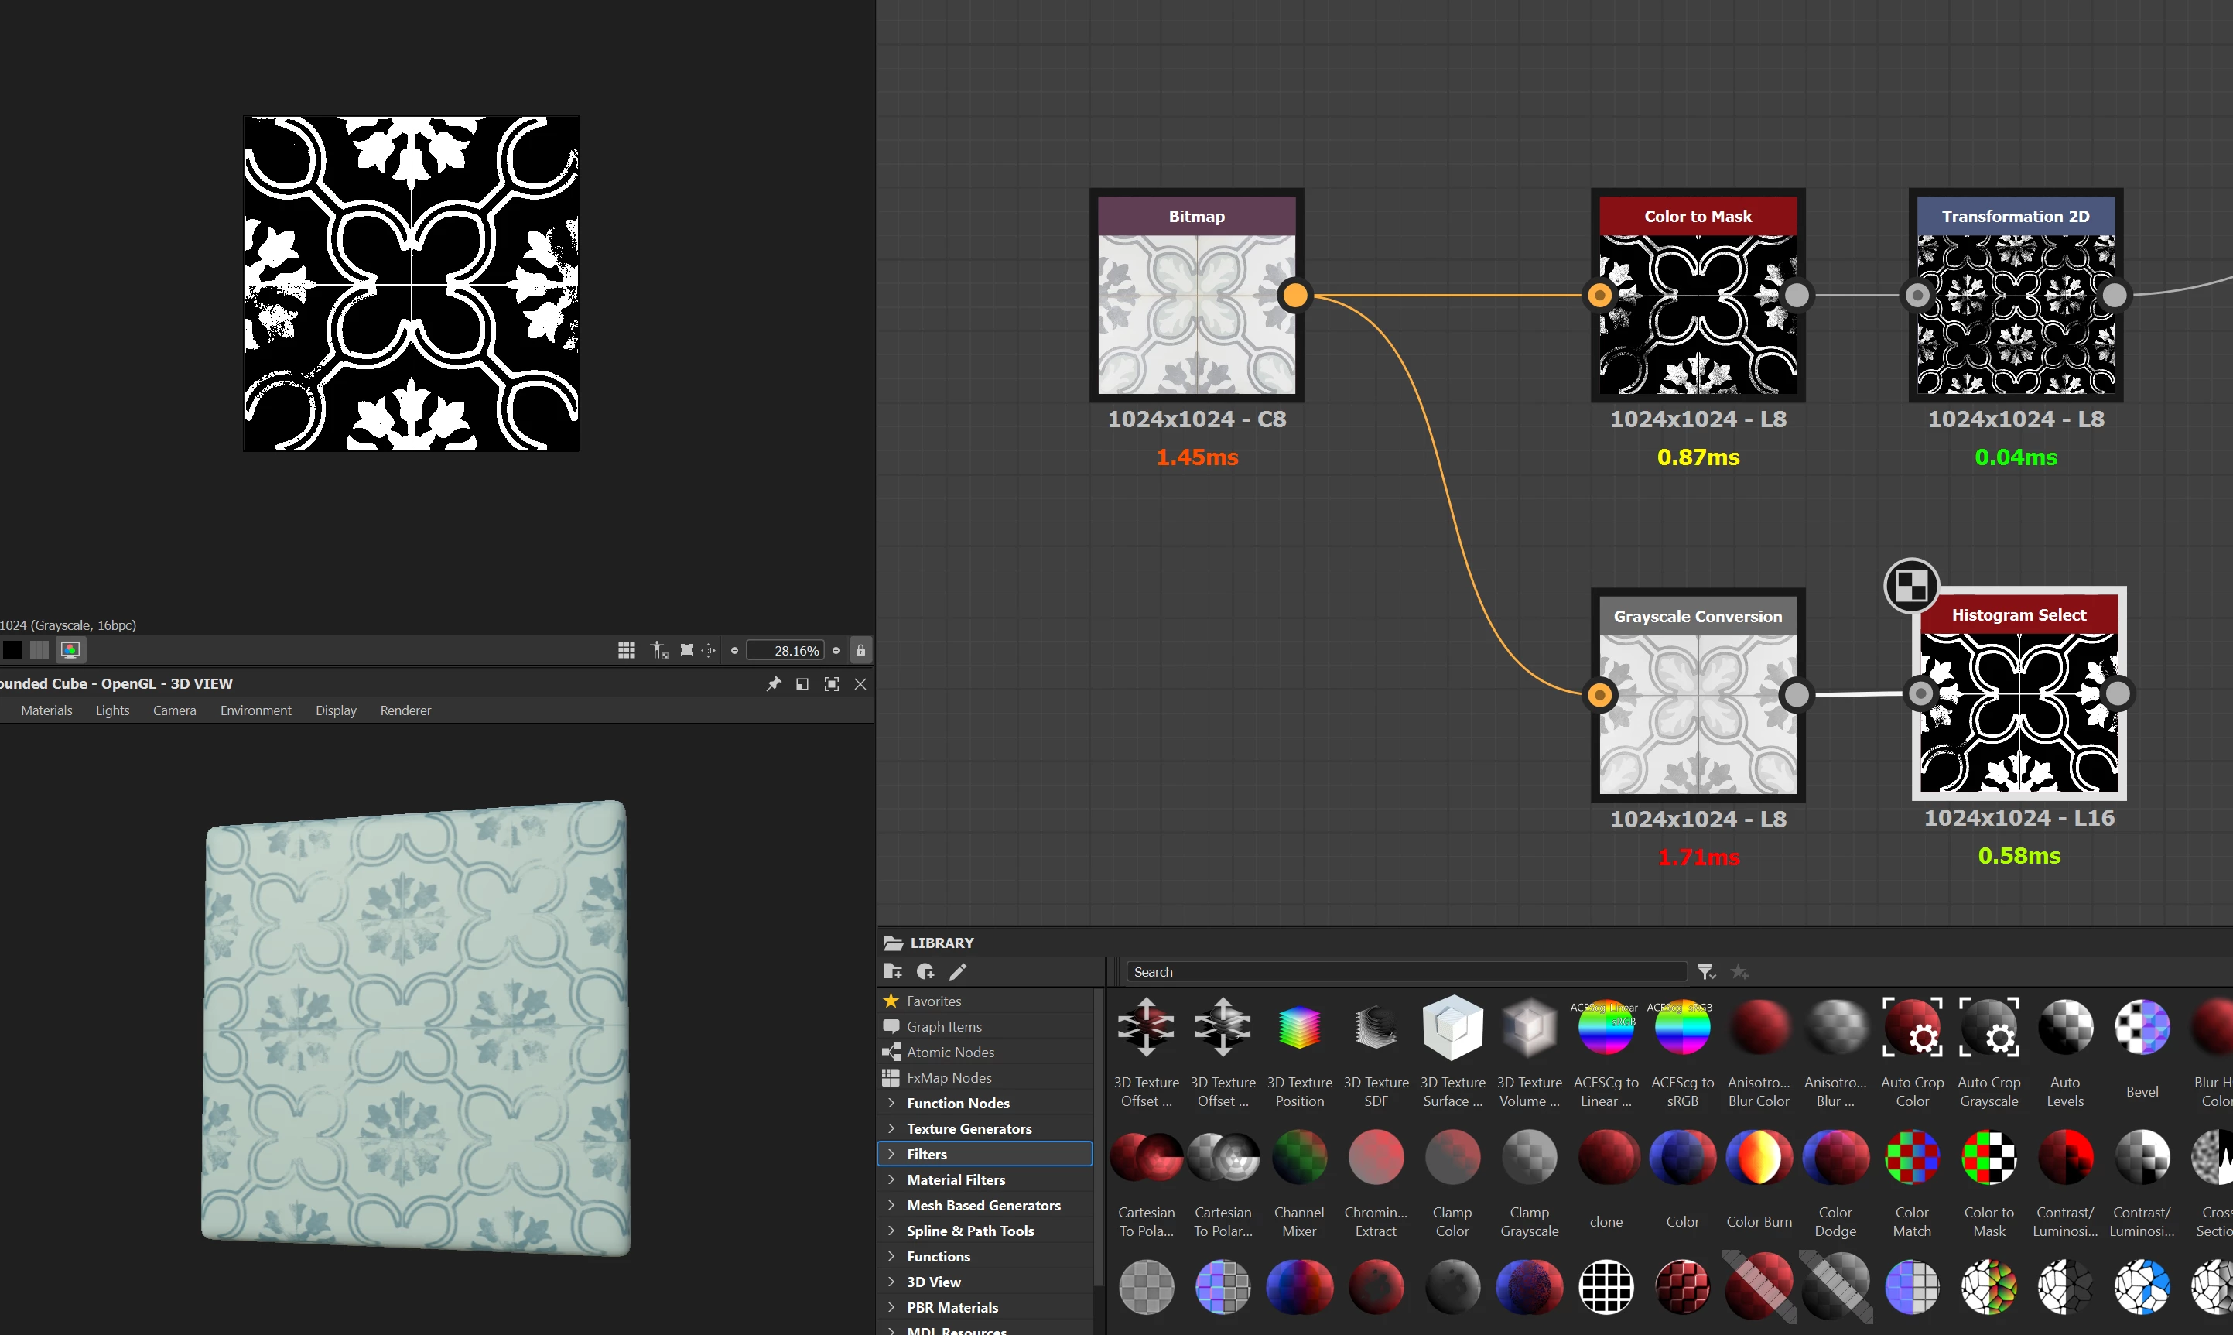Toggle the tiling grid view icon
Screen dimensions: 2233x1335
(x=626, y=649)
